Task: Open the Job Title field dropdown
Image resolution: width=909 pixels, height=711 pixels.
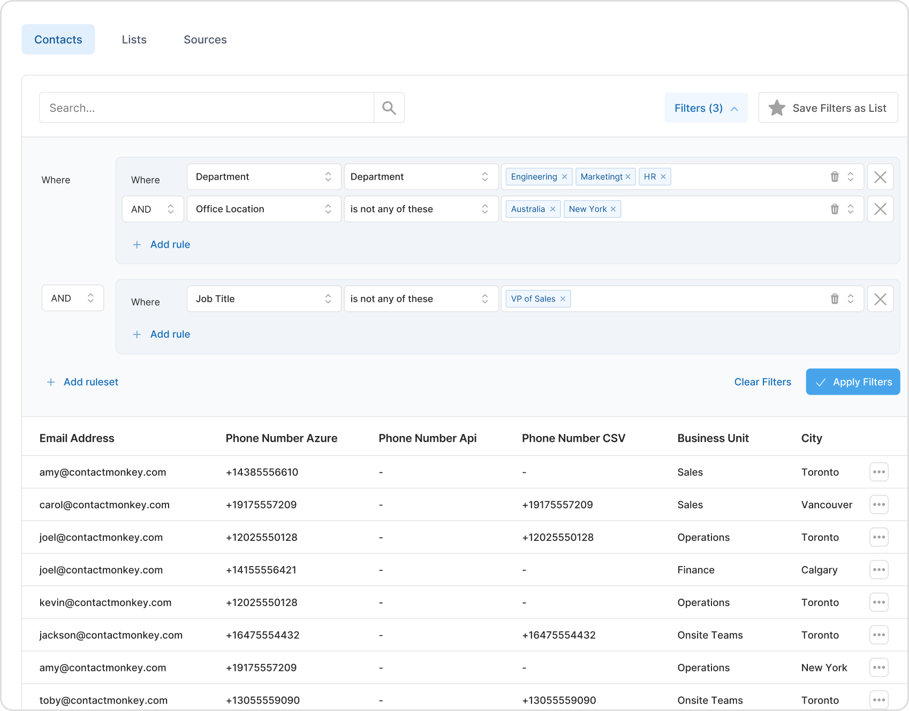Action: (264, 299)
